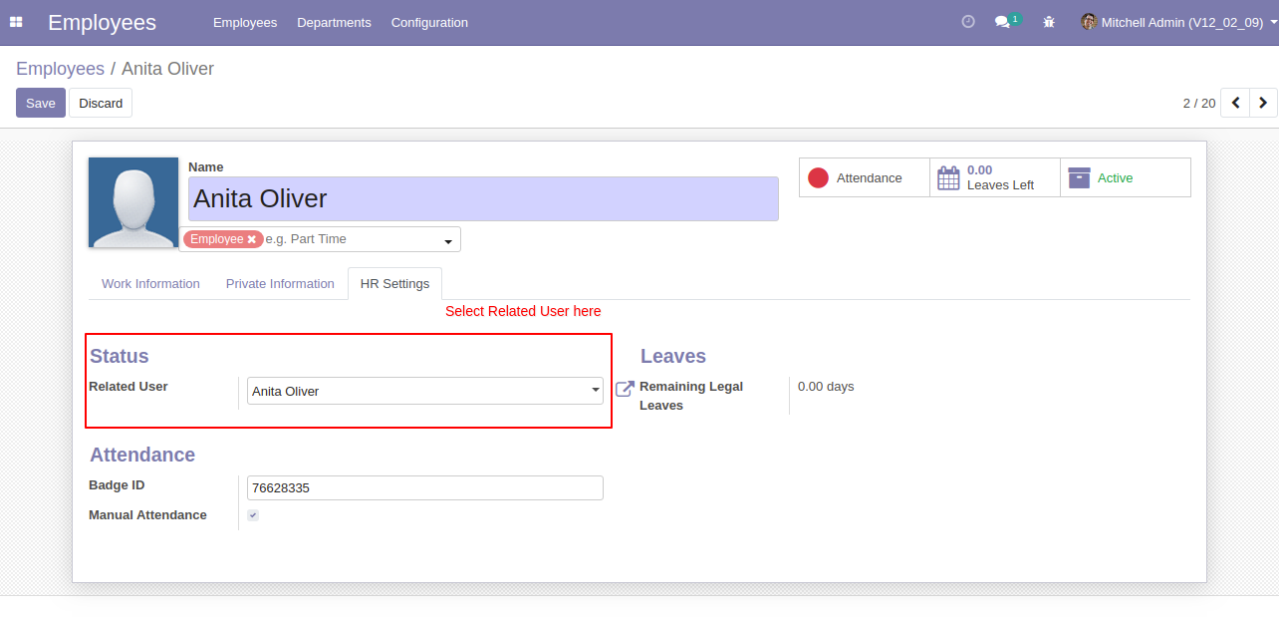Click the Remaining Legal Leaves label
Image resolution: width=1279 pixels, height=618 pixels.
691,396
